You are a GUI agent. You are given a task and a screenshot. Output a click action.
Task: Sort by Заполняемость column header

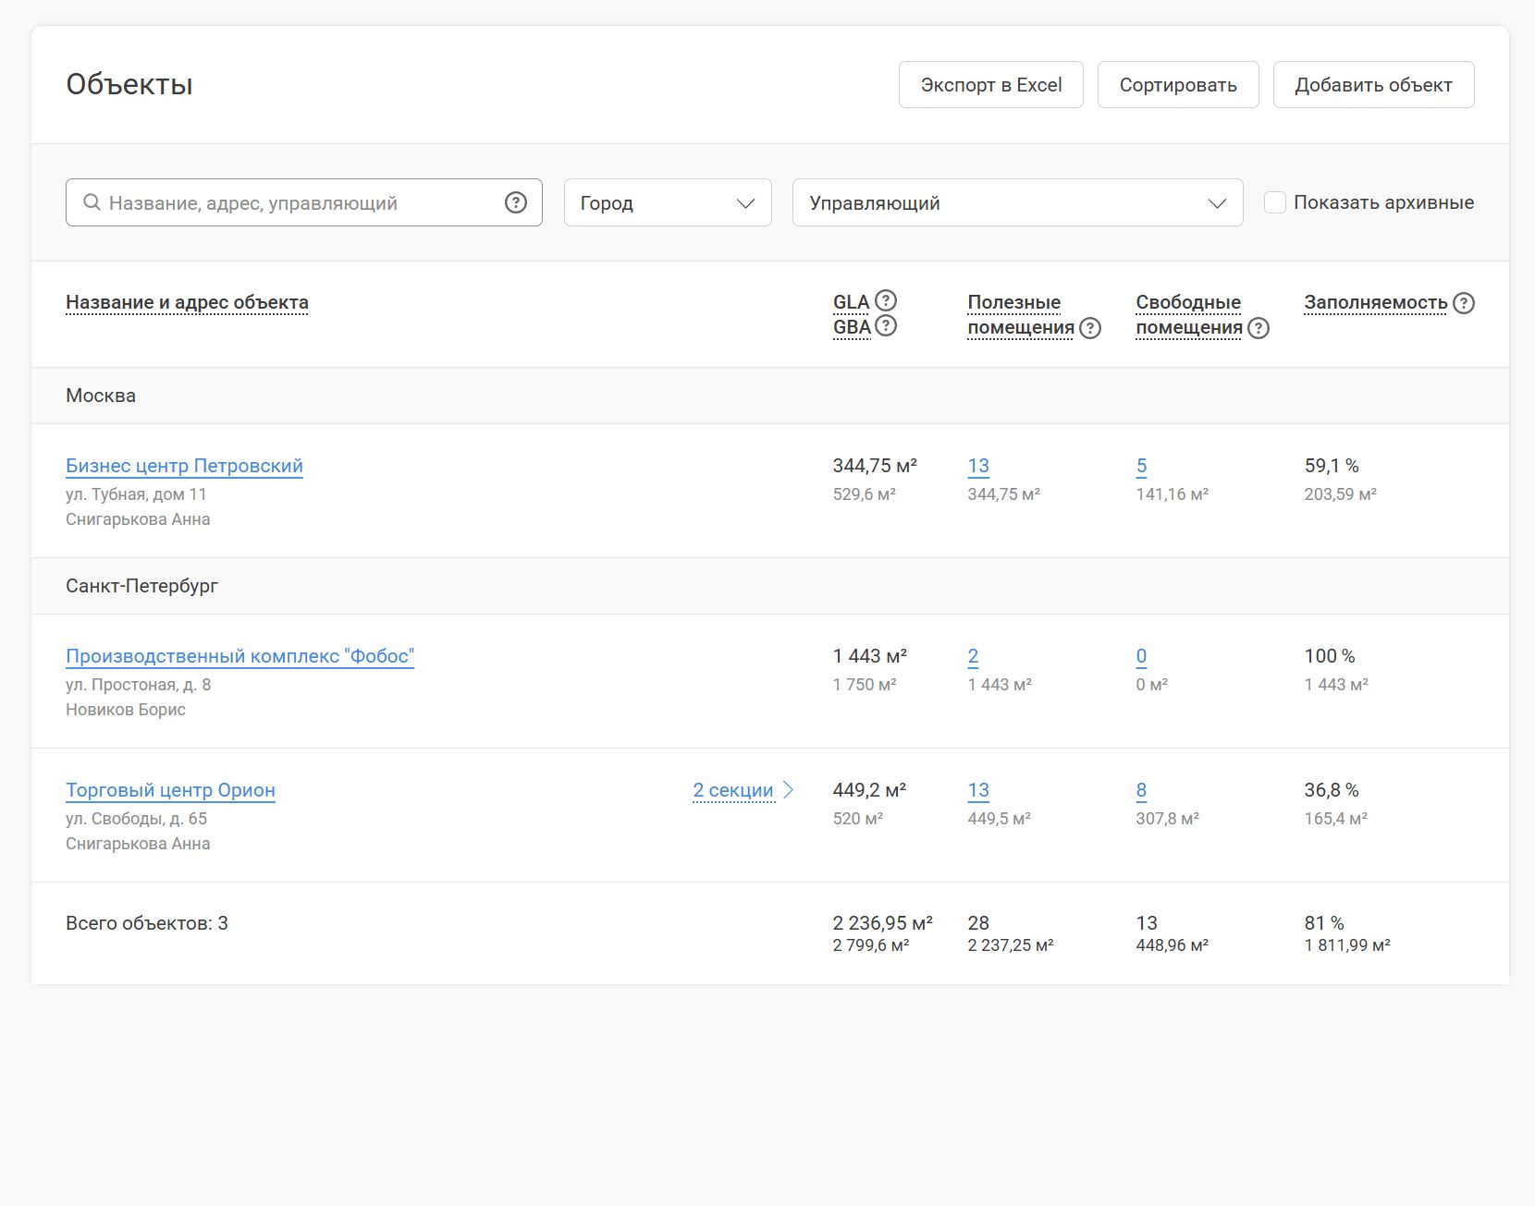pos(1376,302)
